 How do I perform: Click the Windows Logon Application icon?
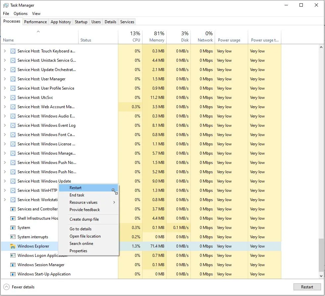(13, 256)
